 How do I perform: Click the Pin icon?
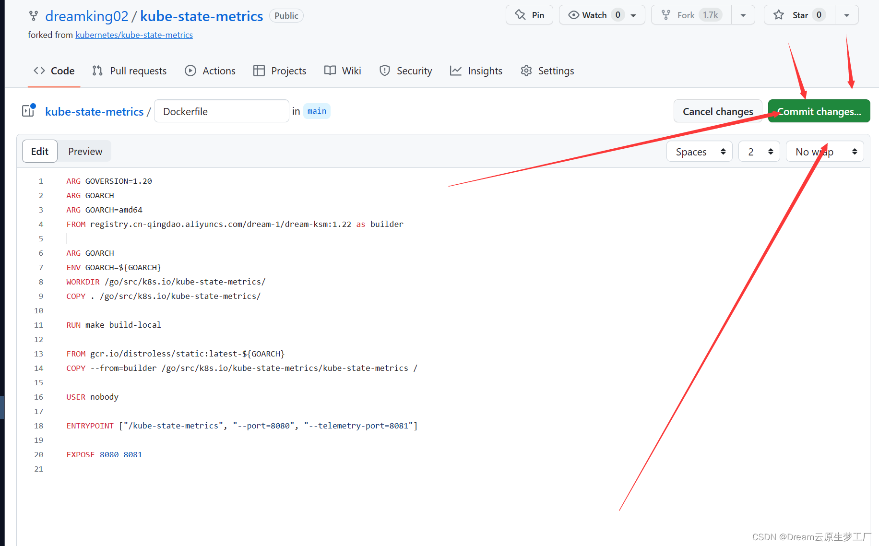click(520, 15)
